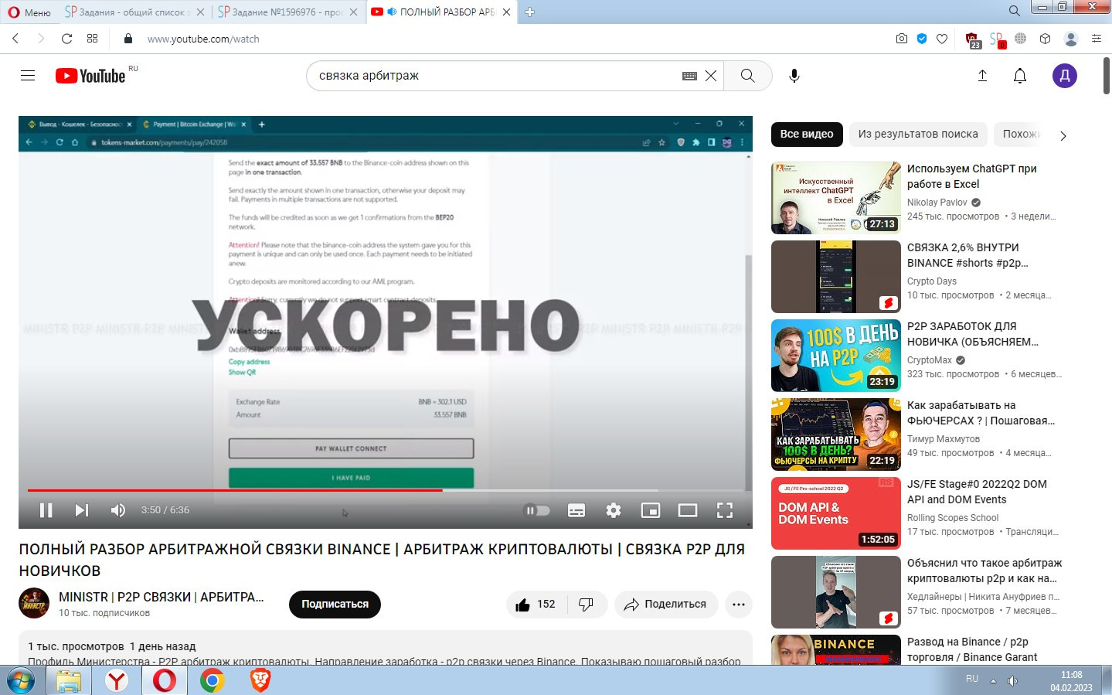
Task: Clear the search query with X
Action: [x=711, y=76]
